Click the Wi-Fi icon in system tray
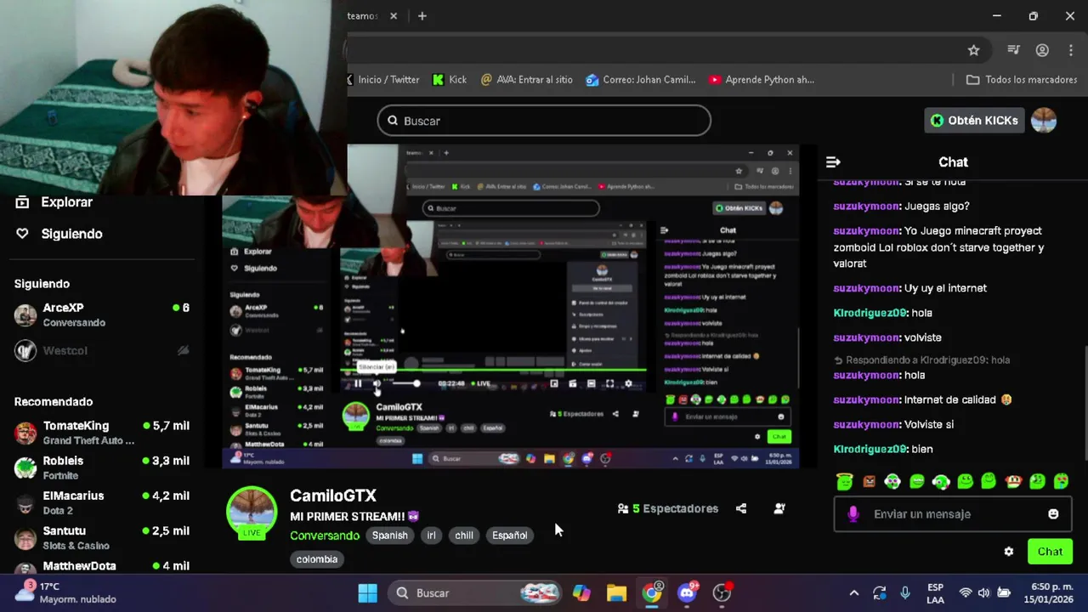The height and width of the screenshot is (612, 1088). 966,593
